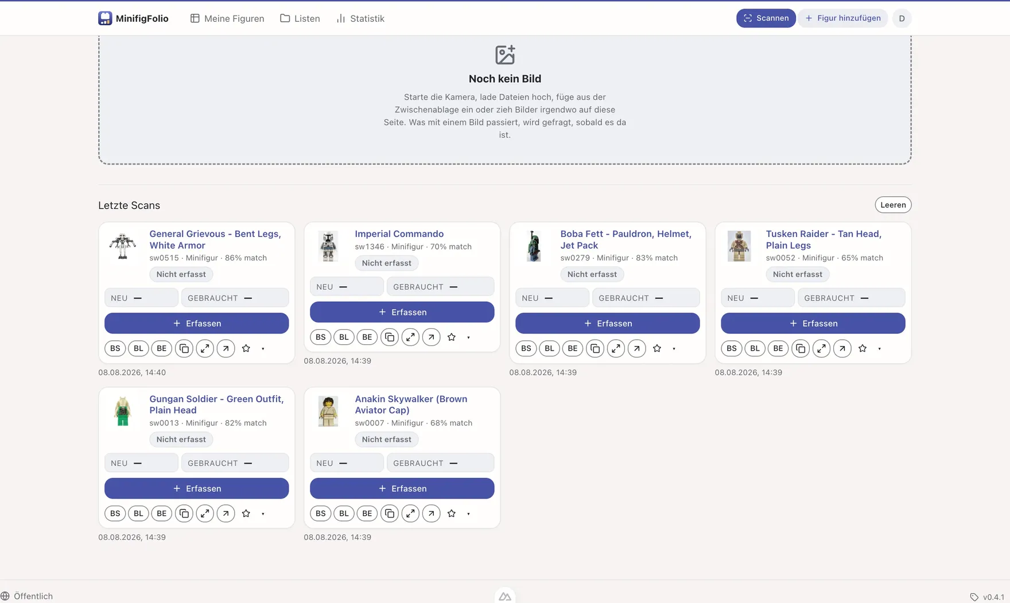Click the version tag v0.4.1

pos(987,597)
